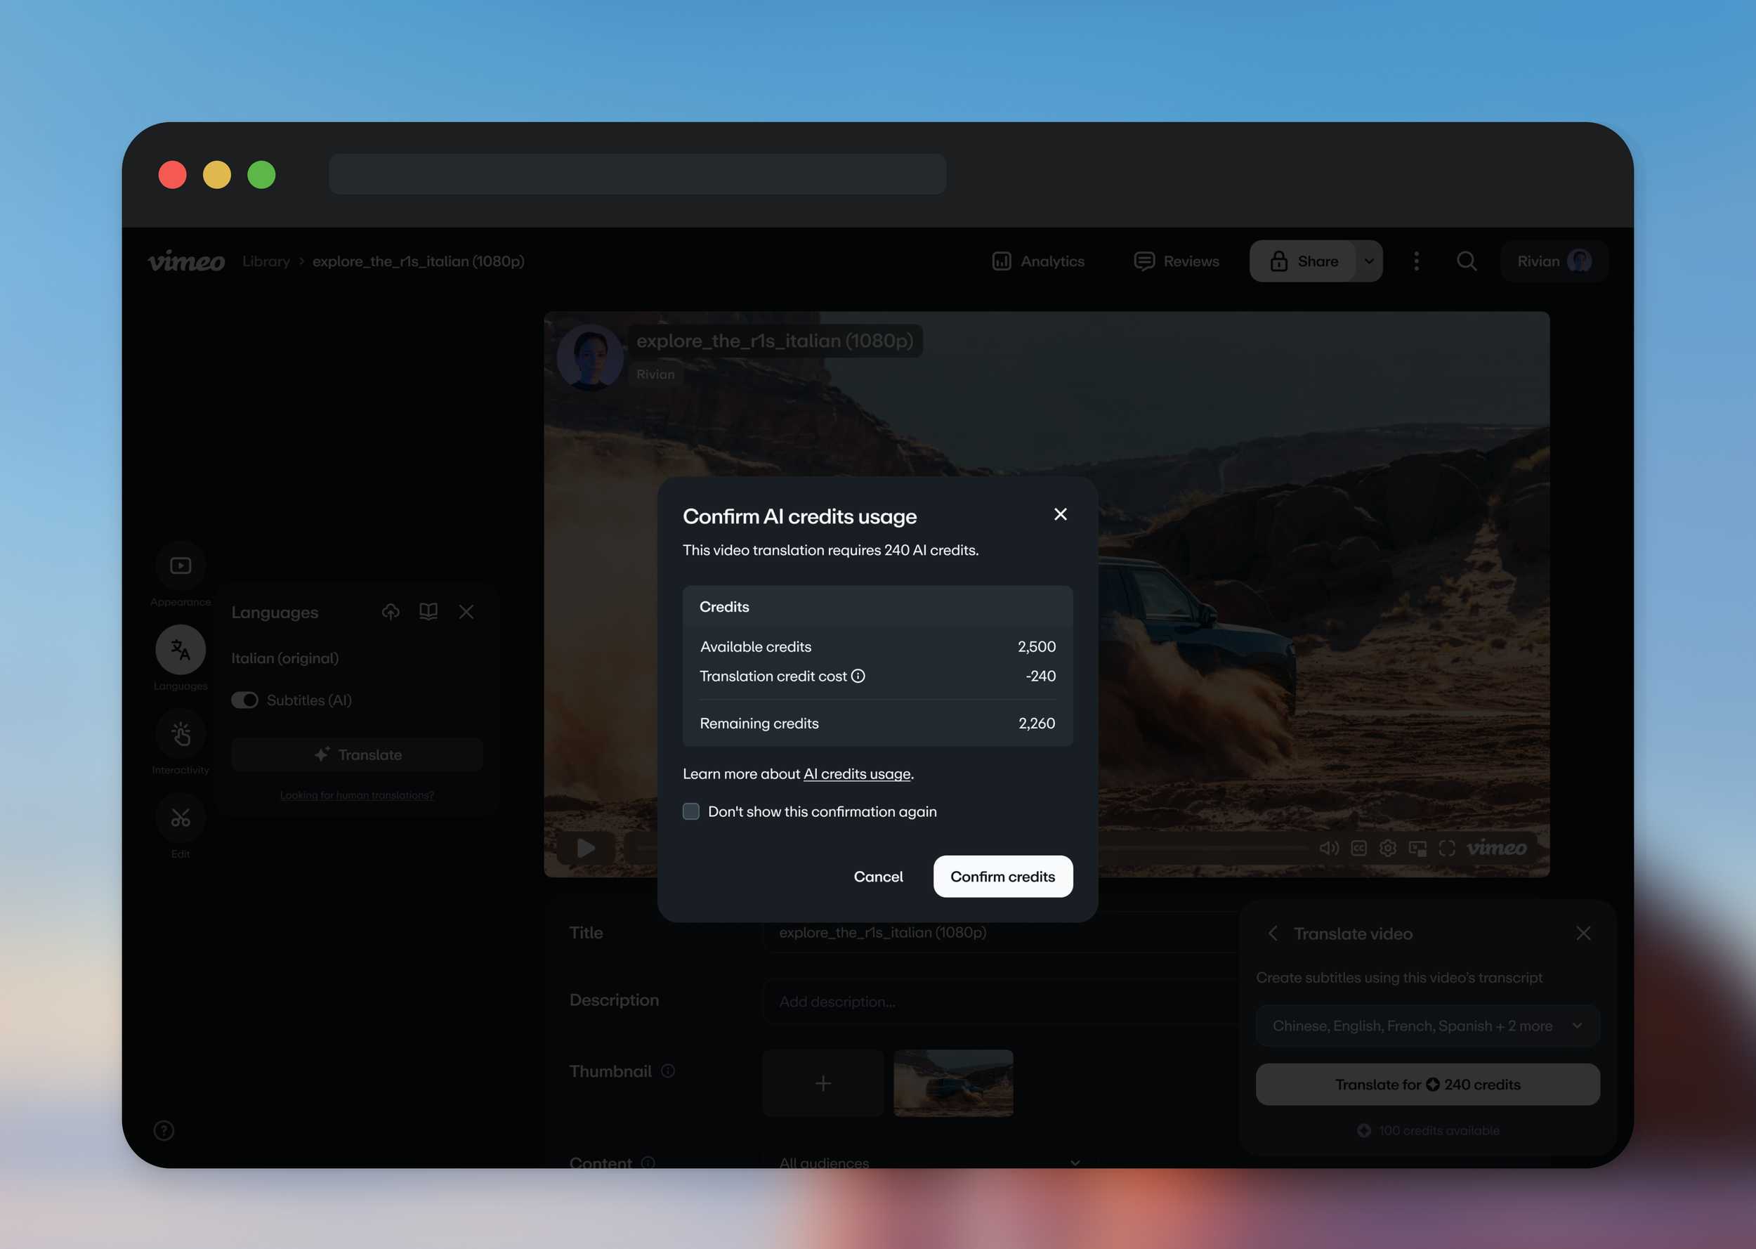This screenshot has width=1756, height=1249.
Task: Click the Vimeo logo in player controls
Action: click(x=1496, y=847)
